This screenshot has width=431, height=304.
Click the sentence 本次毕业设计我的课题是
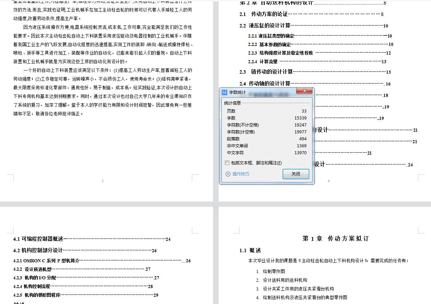tap(328, 261)
